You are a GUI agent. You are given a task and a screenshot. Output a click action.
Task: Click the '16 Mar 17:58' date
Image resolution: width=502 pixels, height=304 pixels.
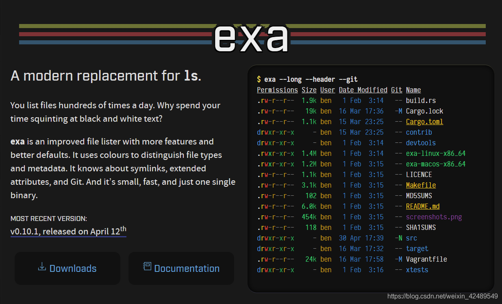(361, 259)
